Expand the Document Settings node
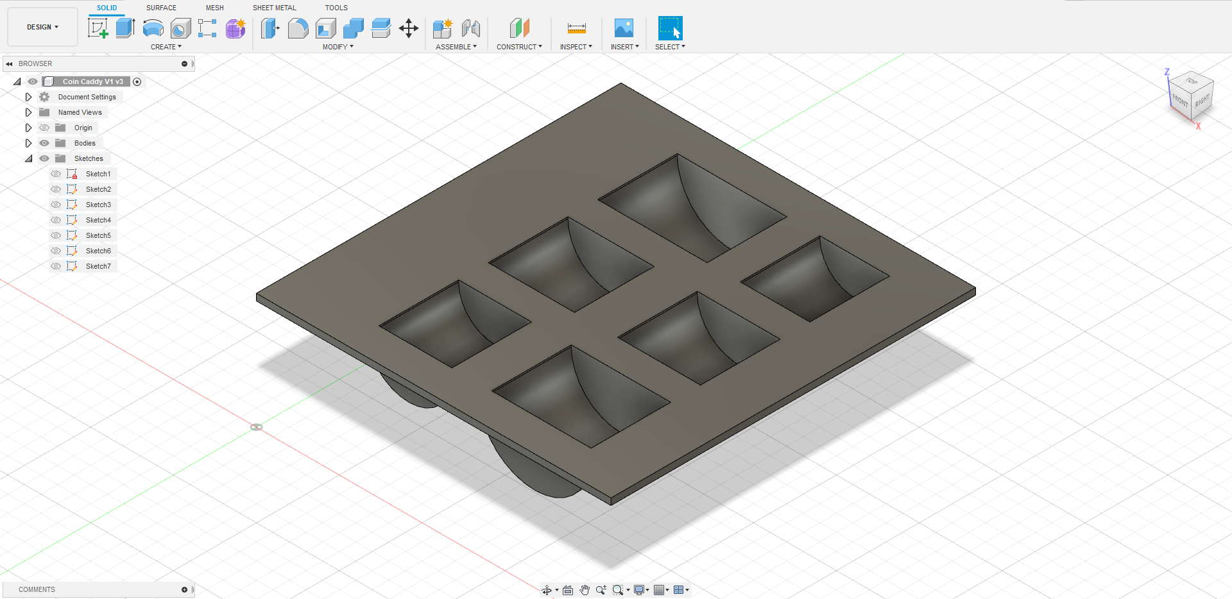Screen dimensions: 1232x599 28,97
